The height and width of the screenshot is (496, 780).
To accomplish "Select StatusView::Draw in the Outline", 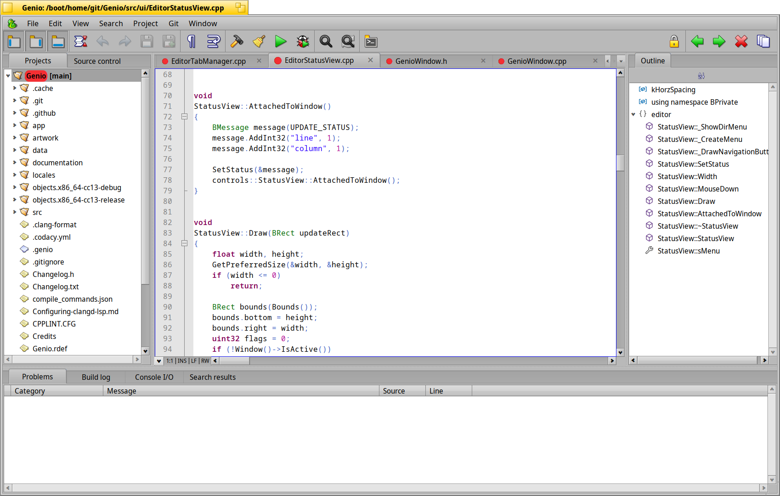I will 686,201.
